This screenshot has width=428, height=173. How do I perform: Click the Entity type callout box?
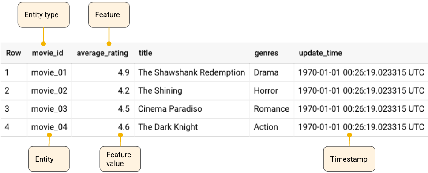click(x=44, y=14)
